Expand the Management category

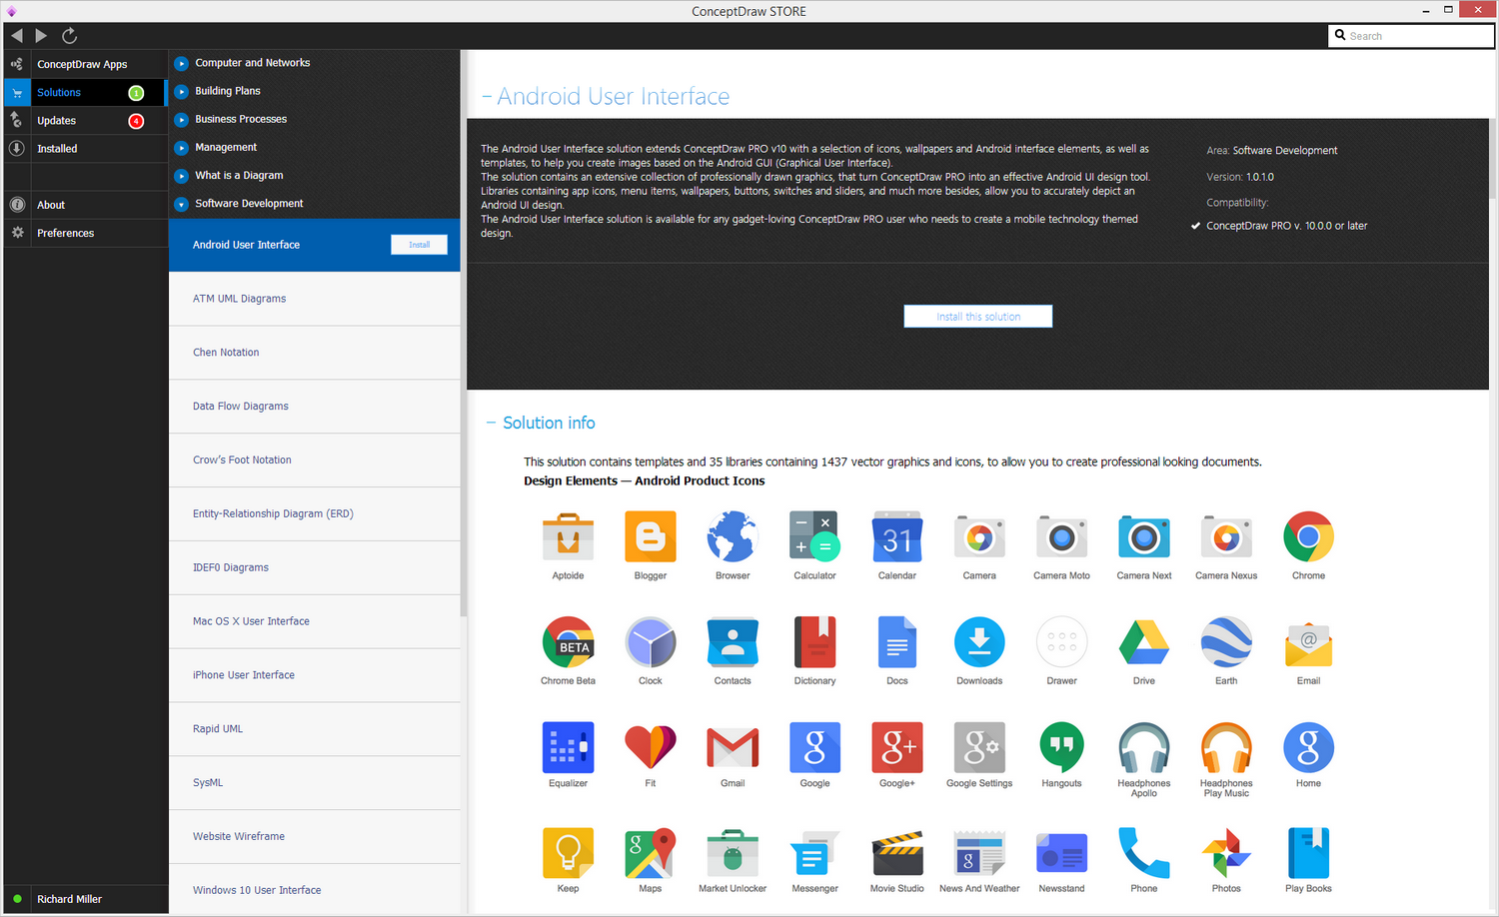coord(181,148)
